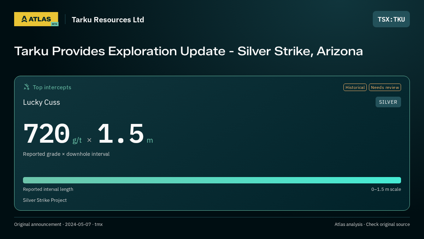Image resolution: width=424 pixels, height=239 pixels.
Task: Click the Lucky Cuss prospect name
Action: pos(41,102)
